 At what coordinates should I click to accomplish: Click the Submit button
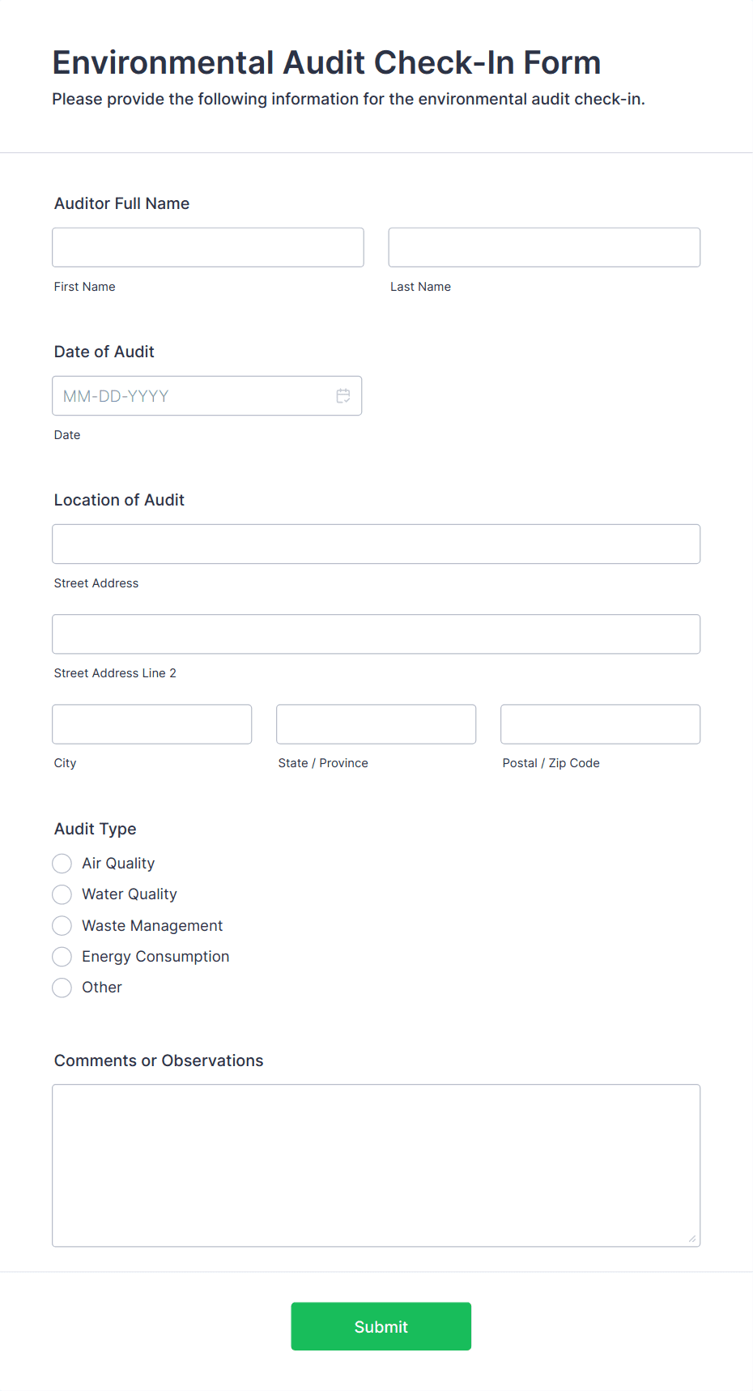381,1326
